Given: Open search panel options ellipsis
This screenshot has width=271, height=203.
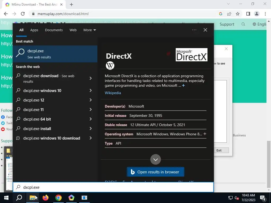Looking at the screenshot, I should 194,30.
